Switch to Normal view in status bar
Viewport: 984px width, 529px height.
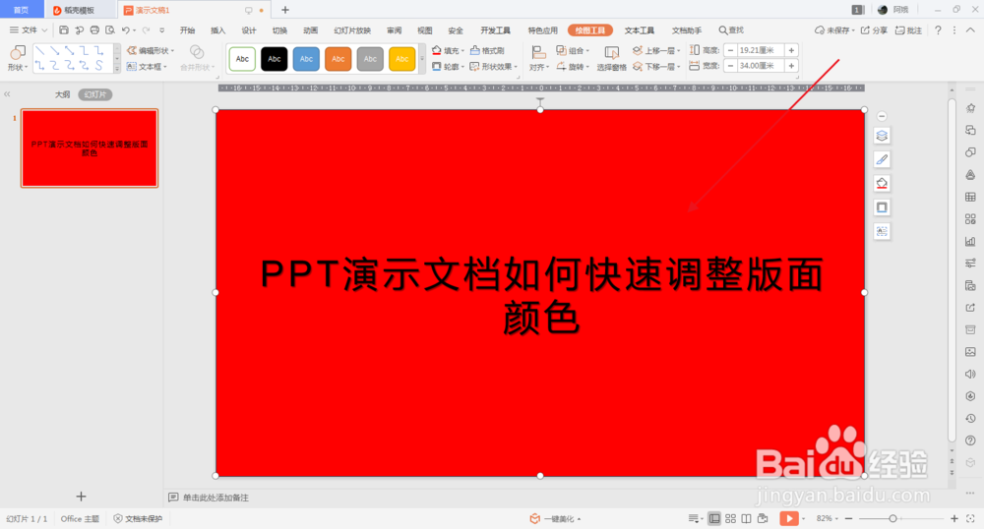tap(714, 518)
